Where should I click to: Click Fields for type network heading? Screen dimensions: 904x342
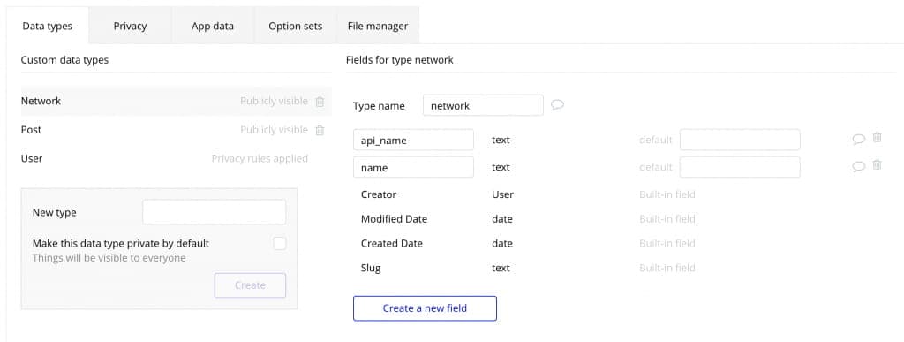[x=400, y=60]
